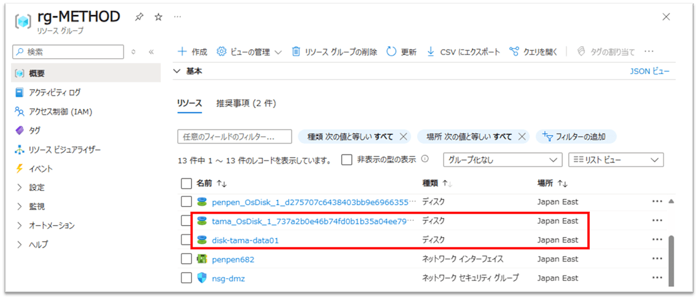
Task: Expand オートメーション in the sidebar
Action: (x=19, y=225)
